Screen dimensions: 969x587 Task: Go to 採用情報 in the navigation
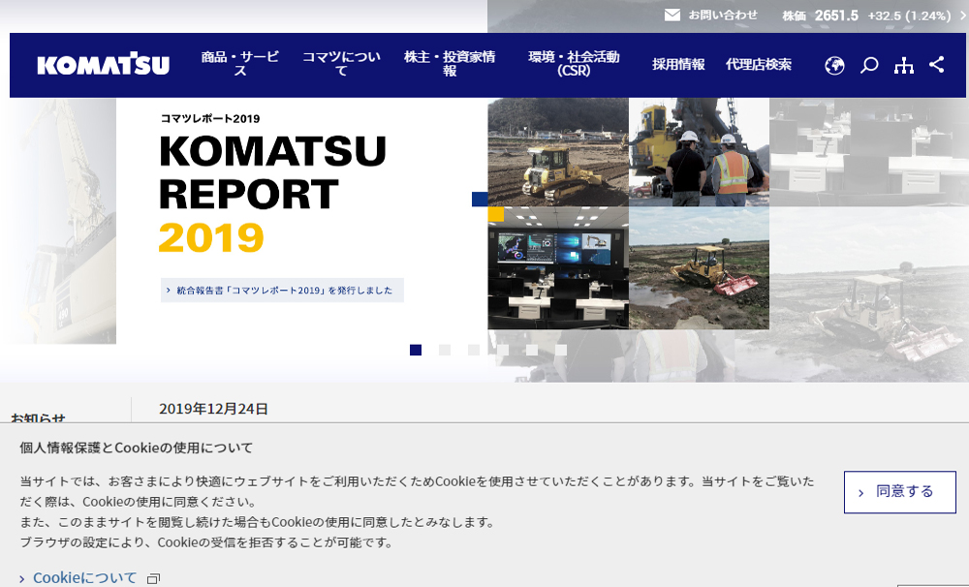point(678,65)
